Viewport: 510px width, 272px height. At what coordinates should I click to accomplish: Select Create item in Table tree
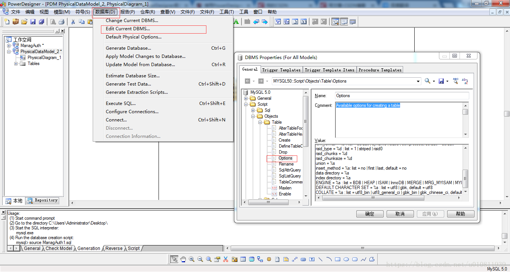point(284,140)
